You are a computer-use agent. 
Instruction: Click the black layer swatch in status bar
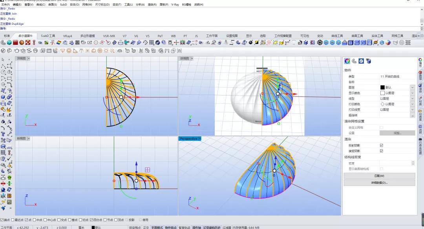pos(93,227)
